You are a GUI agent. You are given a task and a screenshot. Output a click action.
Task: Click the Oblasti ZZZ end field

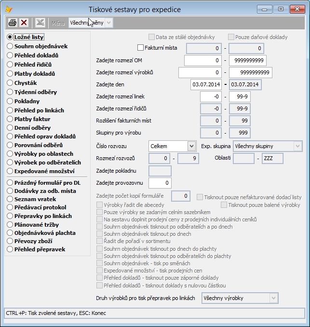[x=272, y=158]
